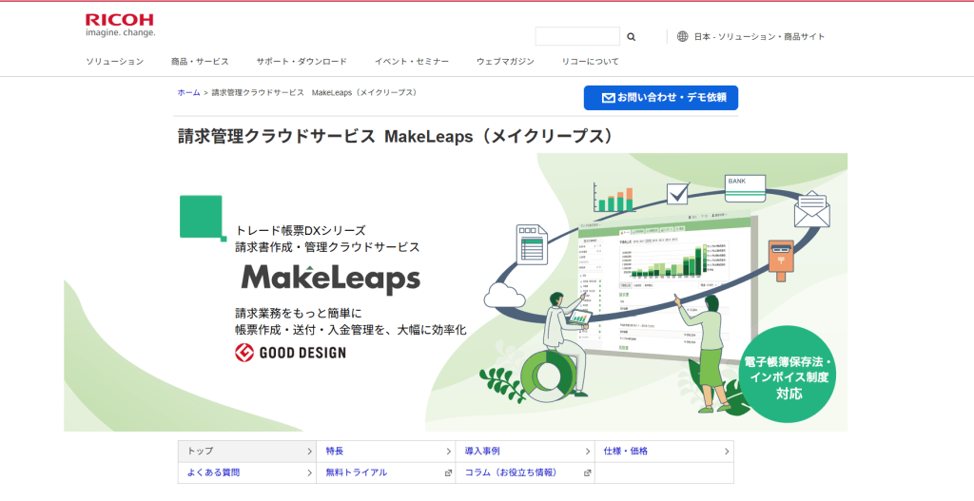Click the spreadsheet document illustration
The height and width of the screenshot is (501, 974).
click(532, 244)
